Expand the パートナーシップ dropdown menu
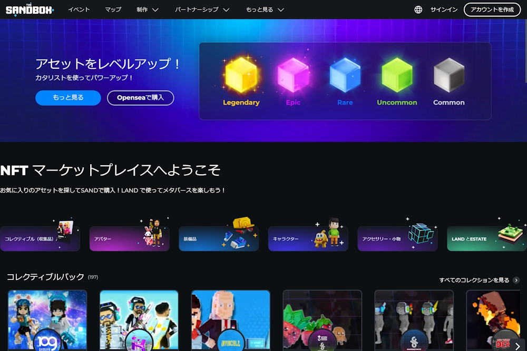Viewport: 527px width, 351px height. pos(202,9)
